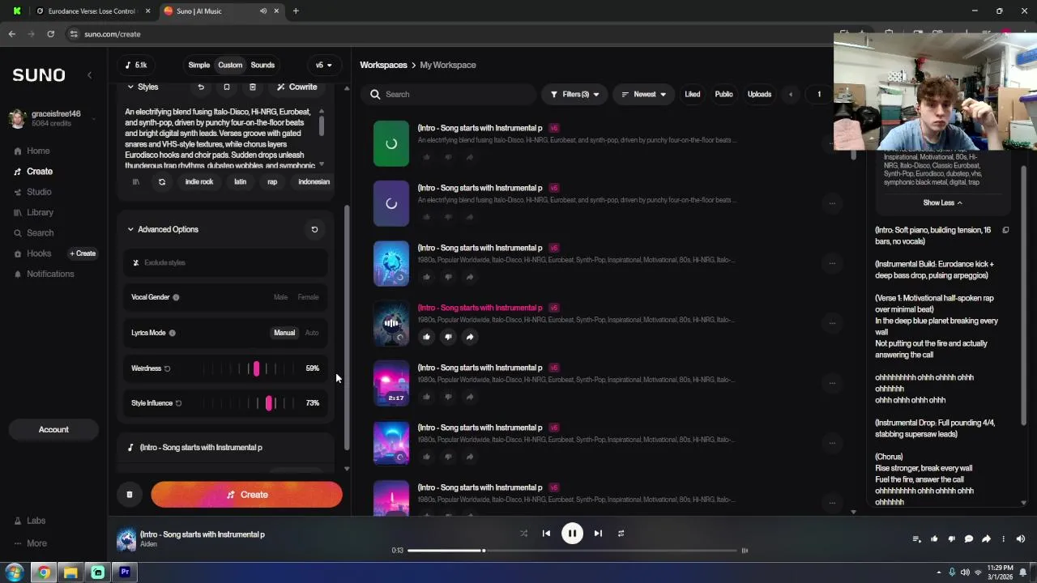This screenshot has height=583, width=1037.
Task: Open Premiere Pro in the taskbar
Action: point(125,572)
